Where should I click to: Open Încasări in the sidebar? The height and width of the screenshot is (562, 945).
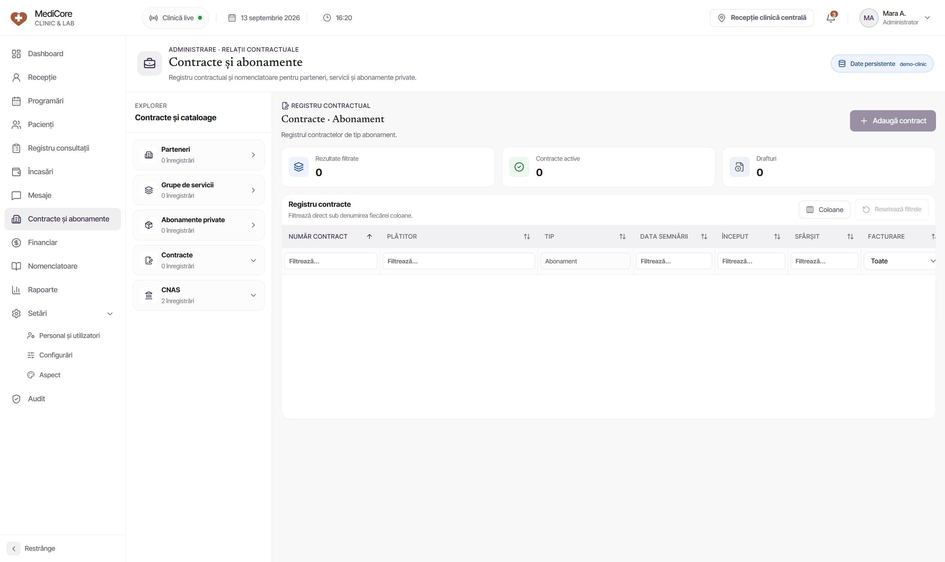(x=63, y=172)
